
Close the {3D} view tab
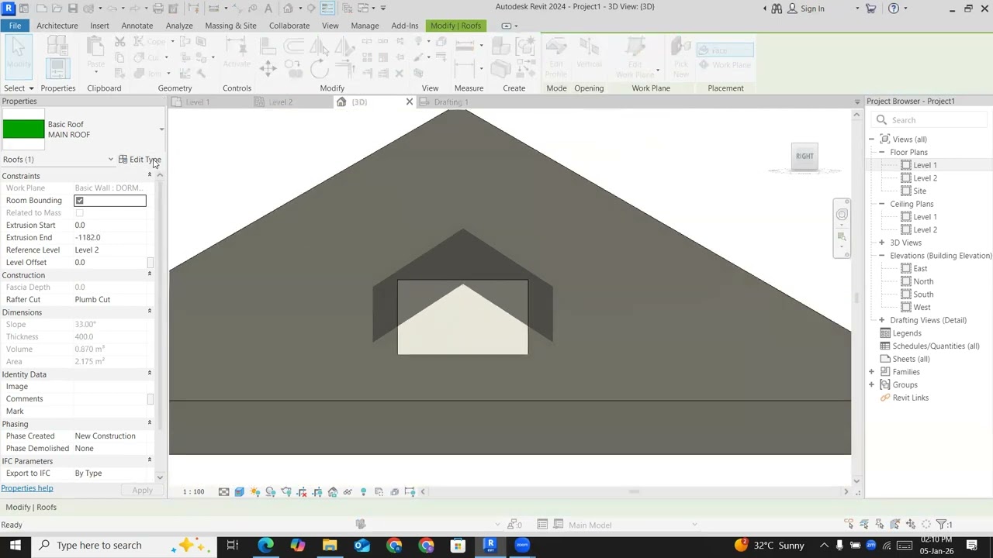[x=410, y=102]
